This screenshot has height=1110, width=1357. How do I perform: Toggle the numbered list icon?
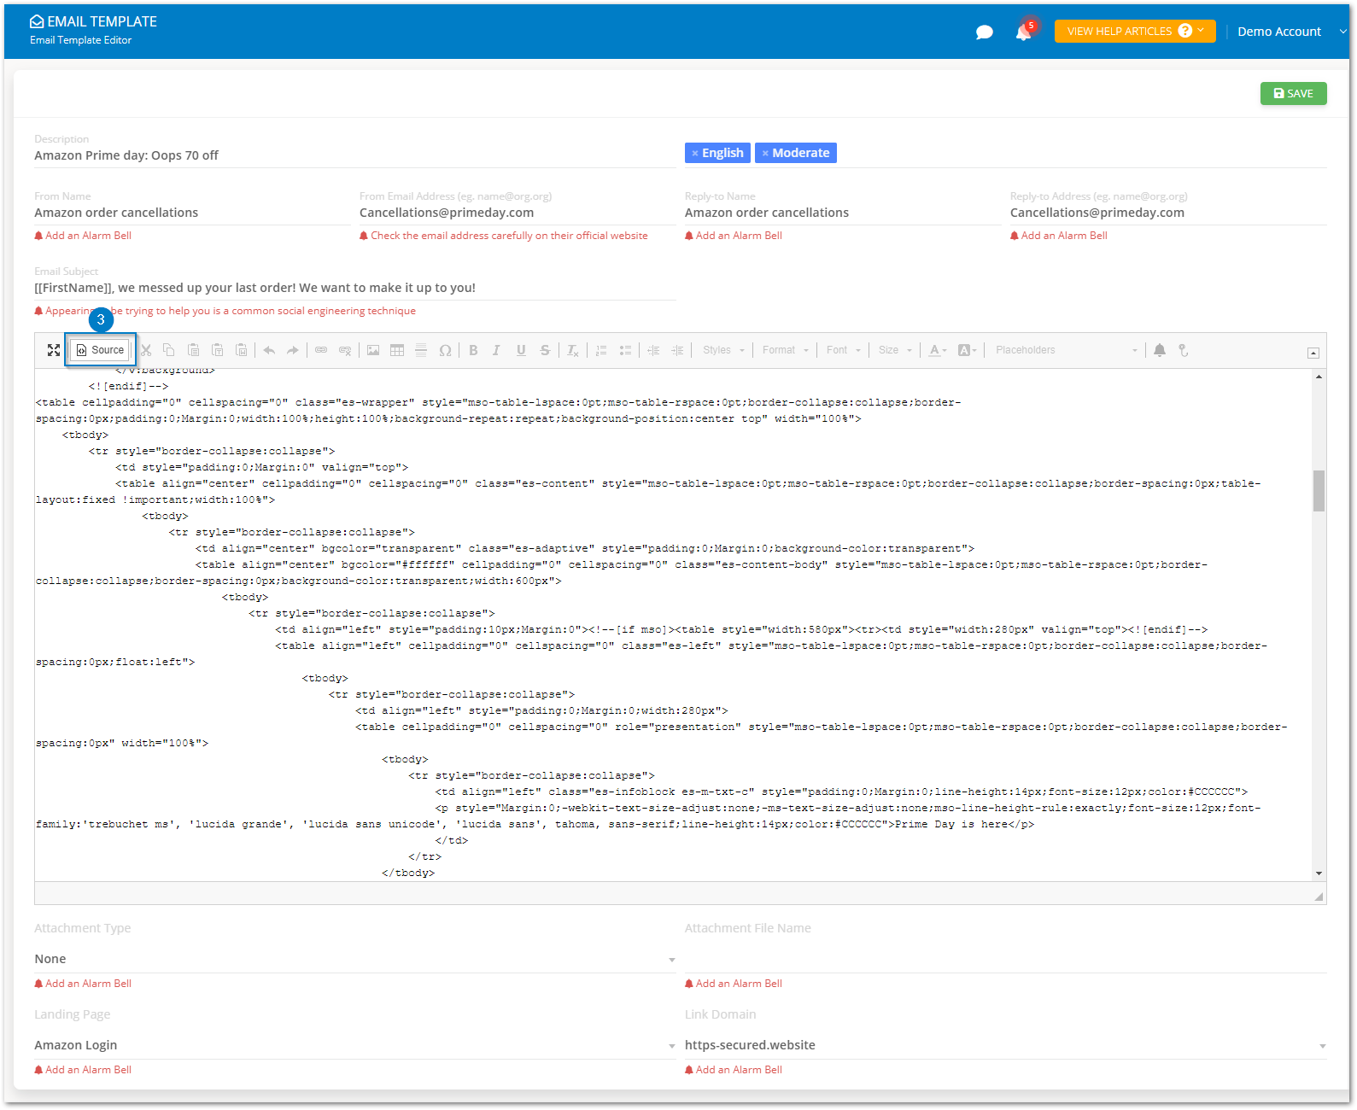click(601, 350)
